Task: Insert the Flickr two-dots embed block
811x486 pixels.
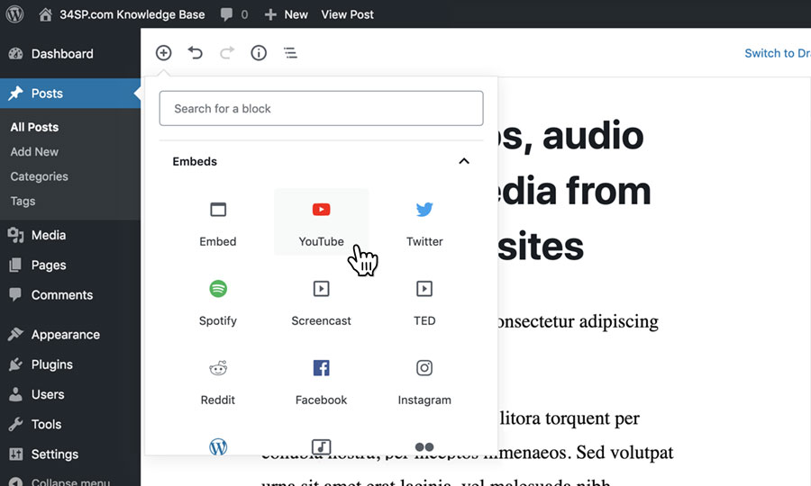Action: point(424,446)
